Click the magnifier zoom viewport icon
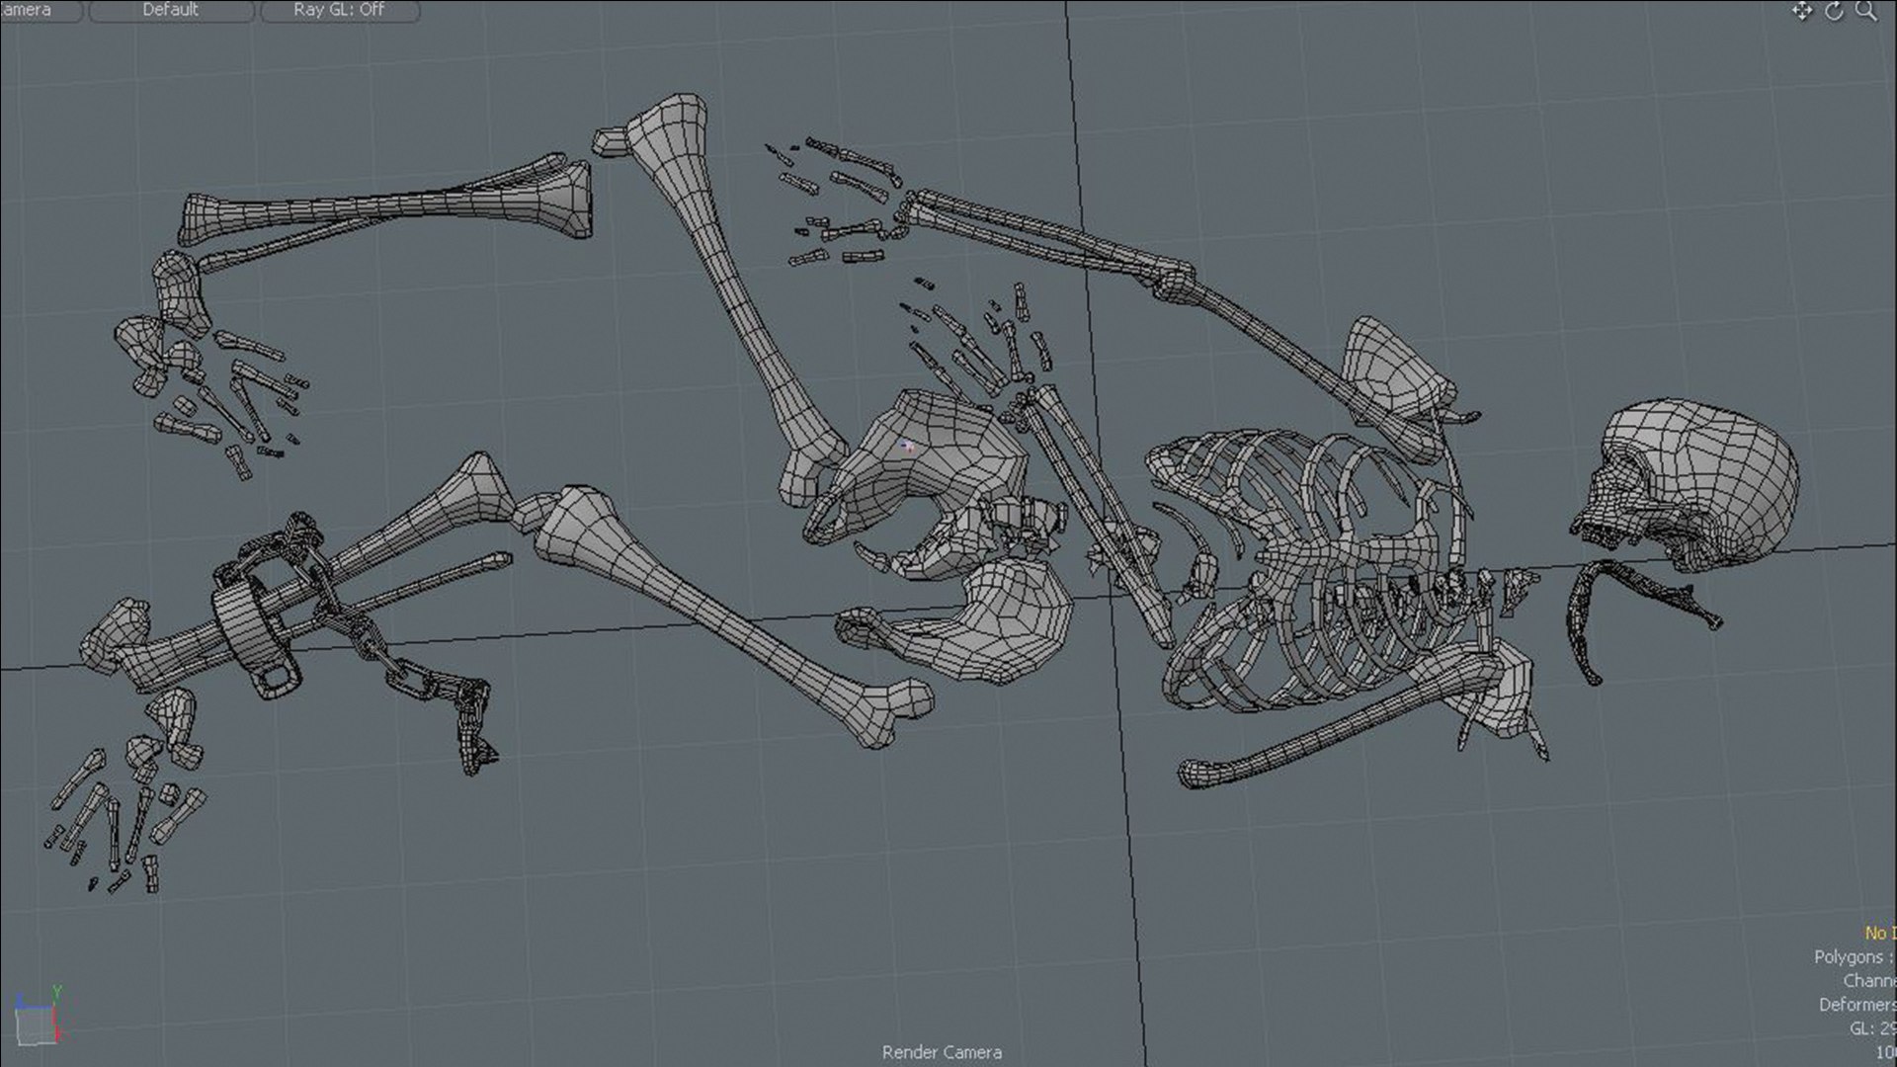Screen dimensions: 1897x1067 click(x=1866, y=11)
